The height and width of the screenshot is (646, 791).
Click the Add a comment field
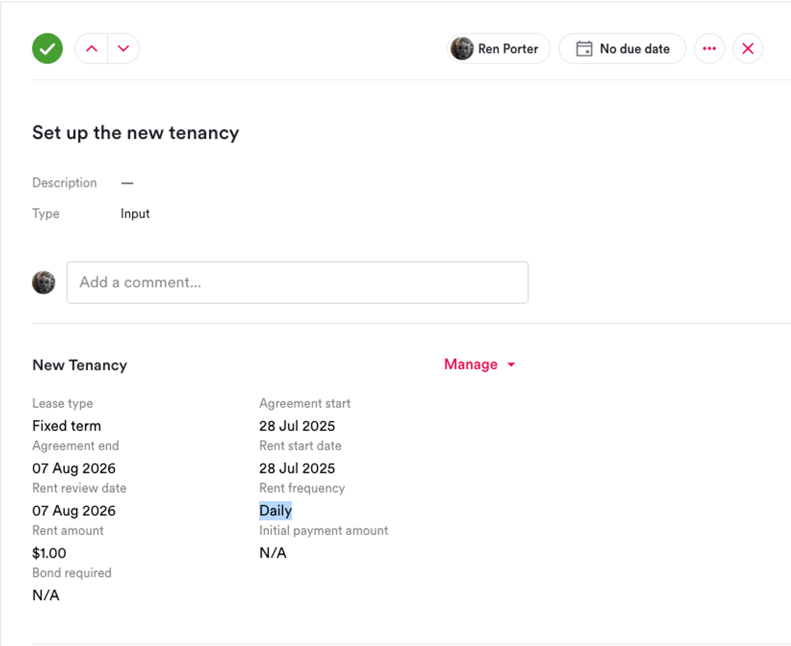point(297,282)
